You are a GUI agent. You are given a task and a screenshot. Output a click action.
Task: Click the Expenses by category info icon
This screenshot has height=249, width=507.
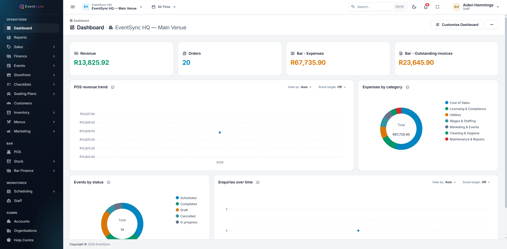click(407, 87)
